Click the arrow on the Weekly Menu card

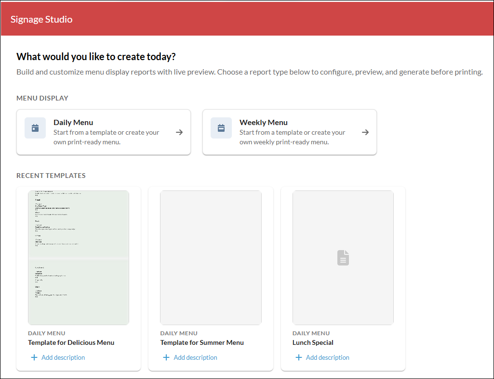(365, 132)
